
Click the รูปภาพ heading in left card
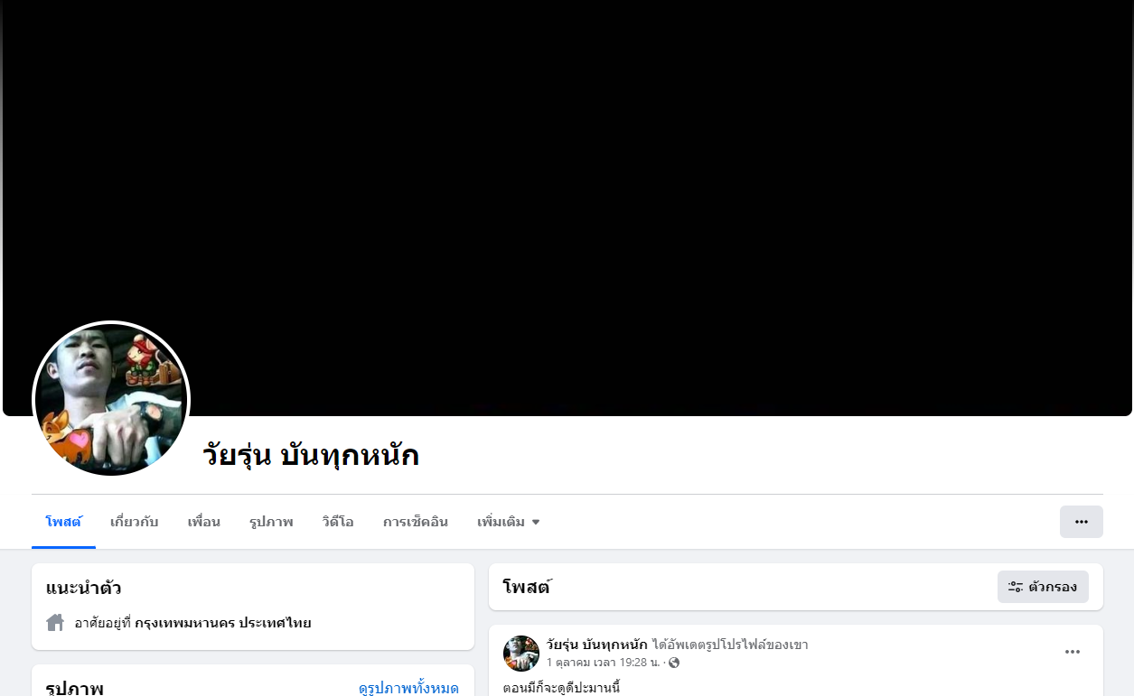(x=75, y=688)
